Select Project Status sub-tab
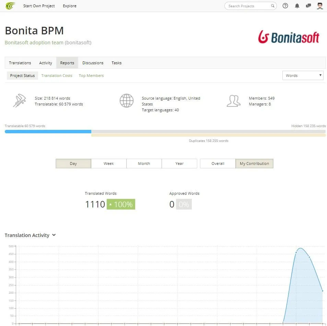The width and height of the screenshot is (327, 326). tap(22, 76)
